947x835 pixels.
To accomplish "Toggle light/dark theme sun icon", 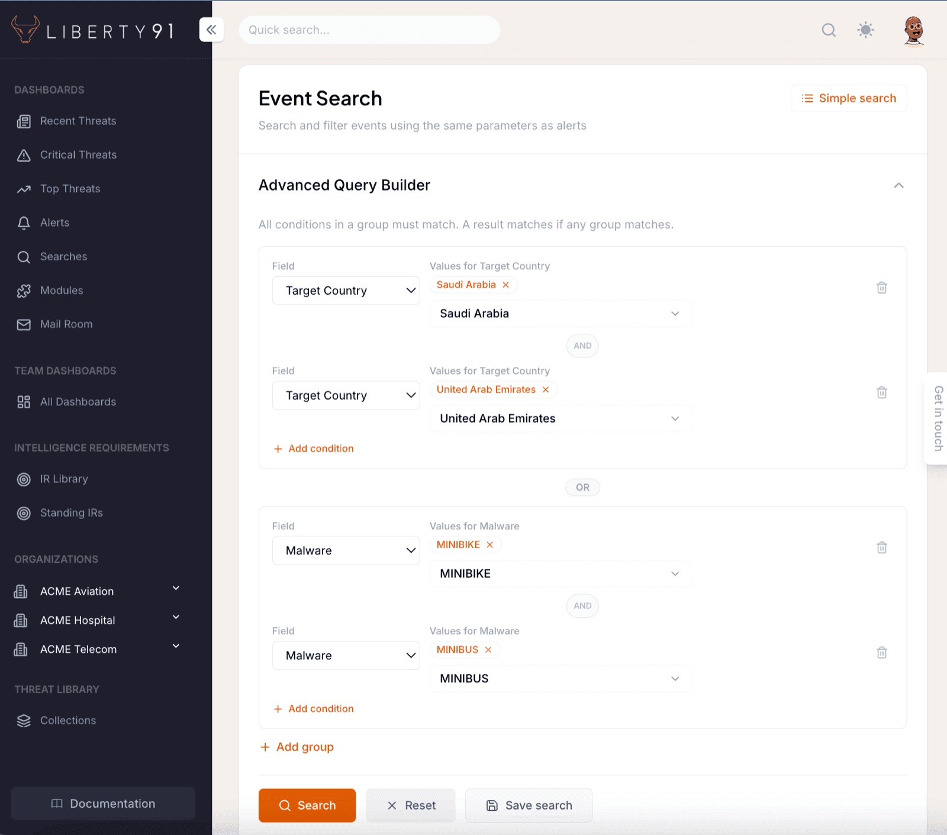I will tap(865, 30).
